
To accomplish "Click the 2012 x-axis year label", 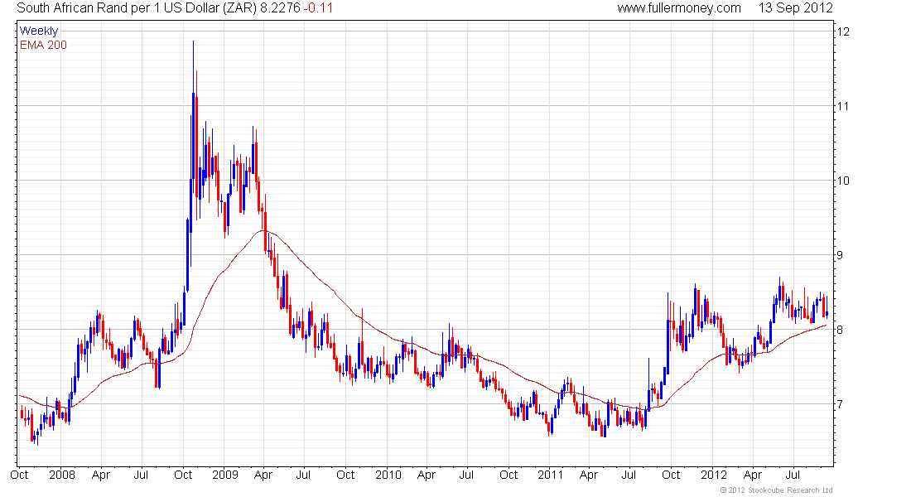I will coord(713,475).
